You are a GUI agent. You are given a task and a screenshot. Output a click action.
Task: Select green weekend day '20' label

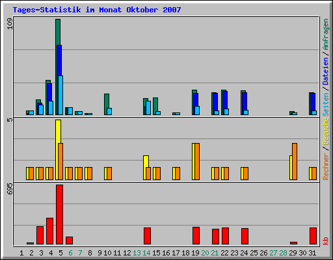click(x=205, y=253)
